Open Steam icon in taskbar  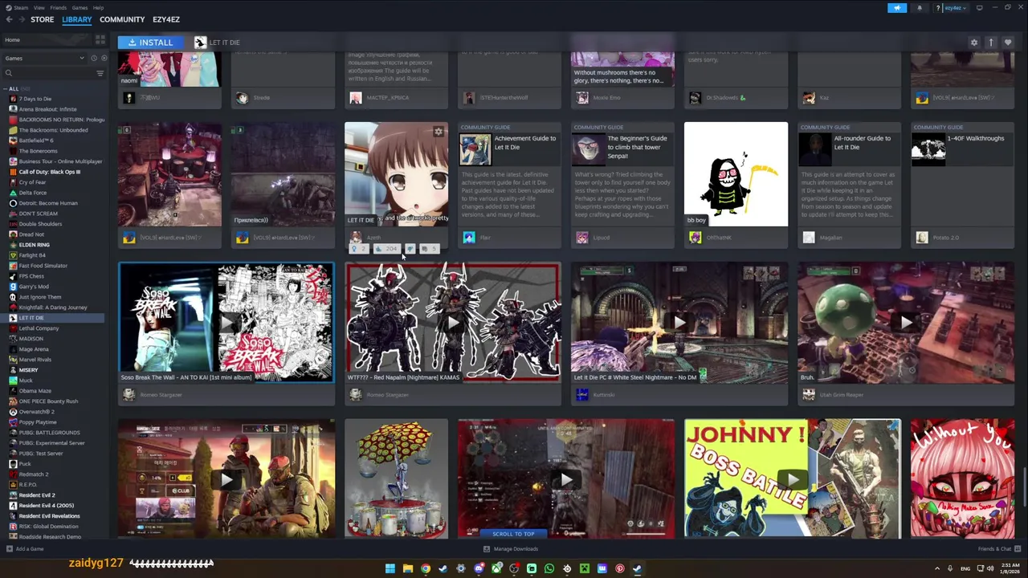(x=637, y=568)
